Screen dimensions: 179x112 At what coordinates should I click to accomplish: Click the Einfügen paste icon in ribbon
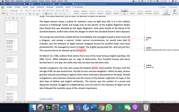coord(3,11)
